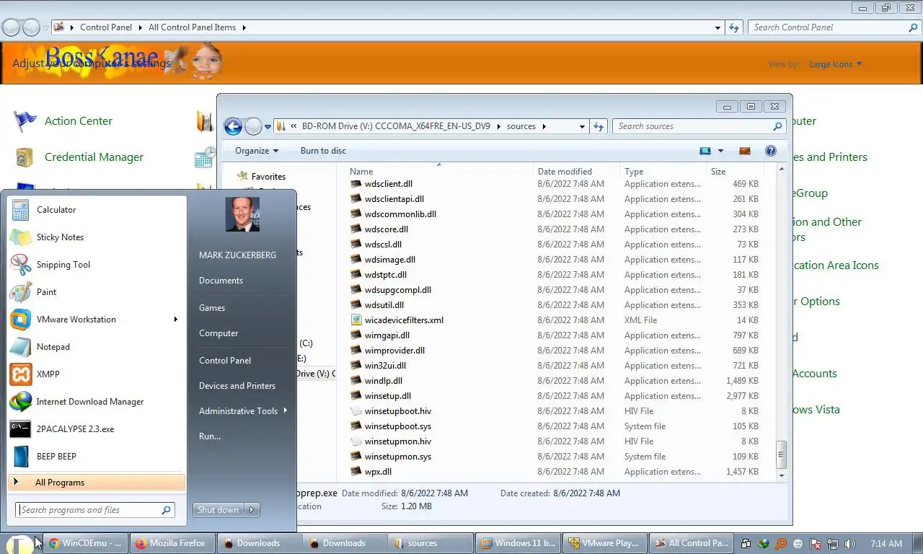Open the View by Large icons dropdown

(836, 64)
